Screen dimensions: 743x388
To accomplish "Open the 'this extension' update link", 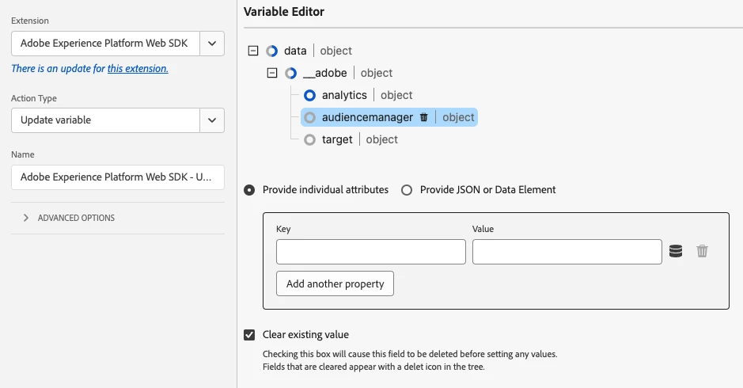I will 138,68.
